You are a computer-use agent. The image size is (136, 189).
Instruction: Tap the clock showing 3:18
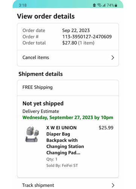coord(23,5)
